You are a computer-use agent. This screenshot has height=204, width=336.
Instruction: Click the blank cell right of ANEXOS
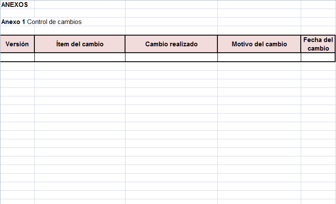(80, 4)
